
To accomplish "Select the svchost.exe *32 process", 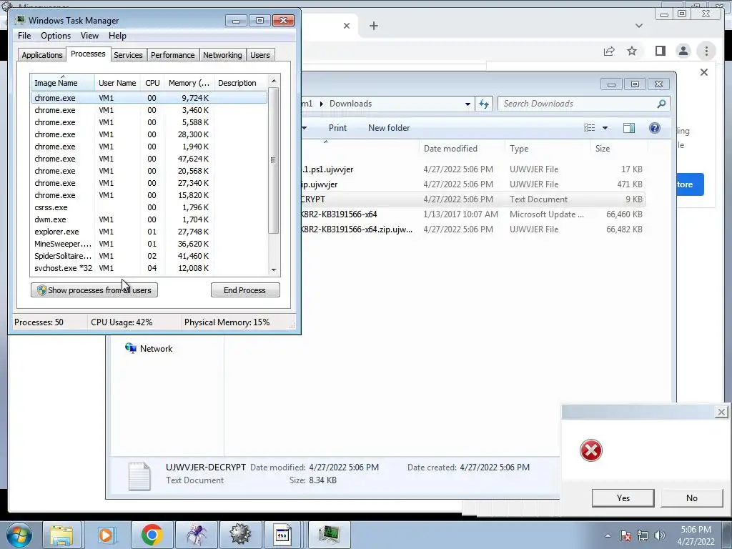I will [149, 268].
